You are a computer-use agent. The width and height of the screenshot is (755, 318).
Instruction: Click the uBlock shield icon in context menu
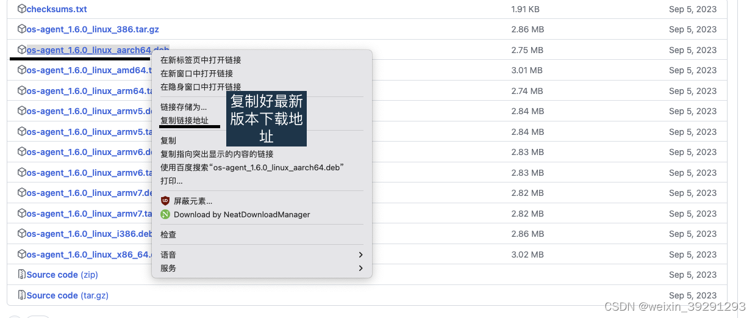click(165, 201)
